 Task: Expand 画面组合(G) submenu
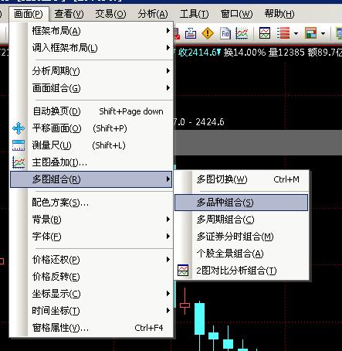[x=91, y=88]
